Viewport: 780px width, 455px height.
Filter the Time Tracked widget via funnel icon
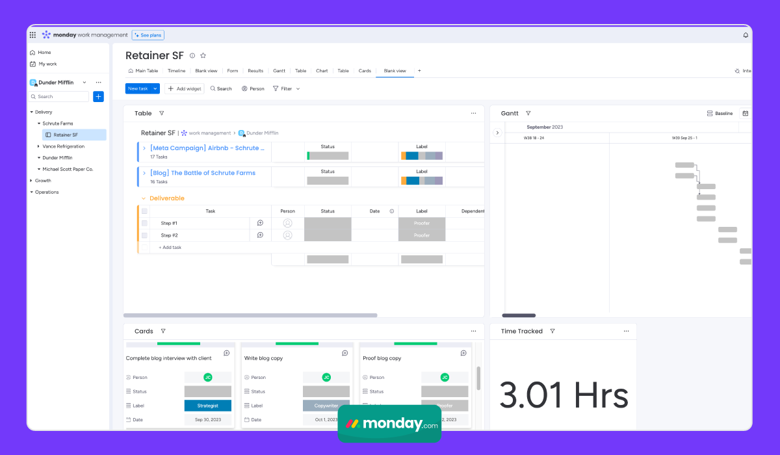pos(552,331)
